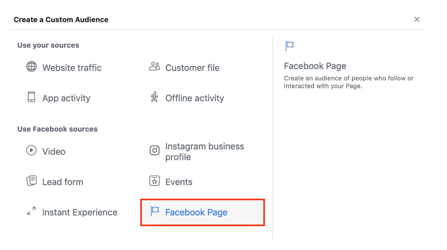Select the mobile phone icon for App activity
The width and height of the screenshot is (447, 250).
[x=32, y=97]
